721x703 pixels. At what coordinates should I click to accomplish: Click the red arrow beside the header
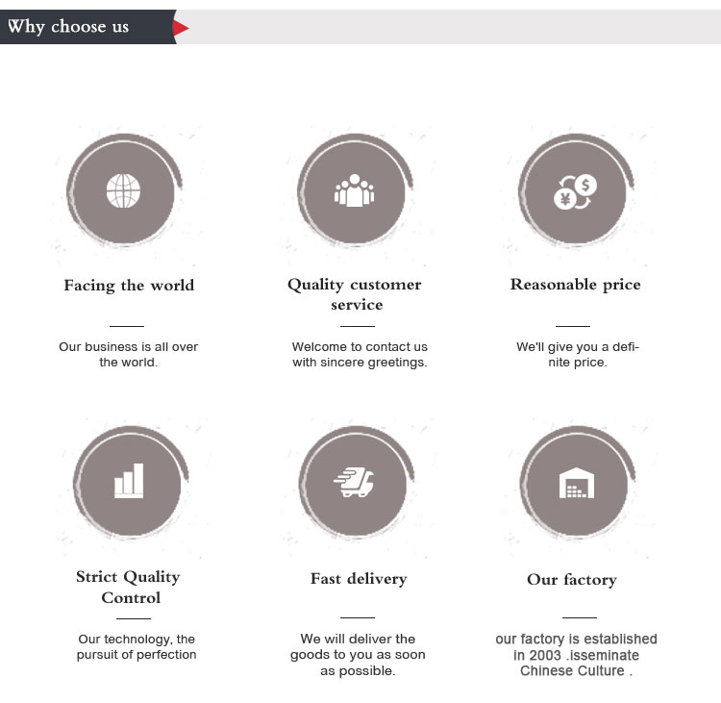182,28
